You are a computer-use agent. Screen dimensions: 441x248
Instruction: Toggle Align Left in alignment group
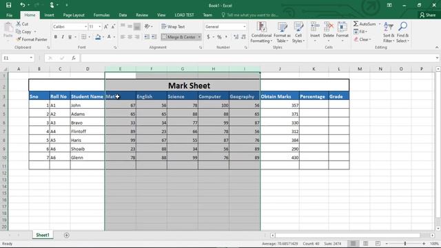point(123,37)
